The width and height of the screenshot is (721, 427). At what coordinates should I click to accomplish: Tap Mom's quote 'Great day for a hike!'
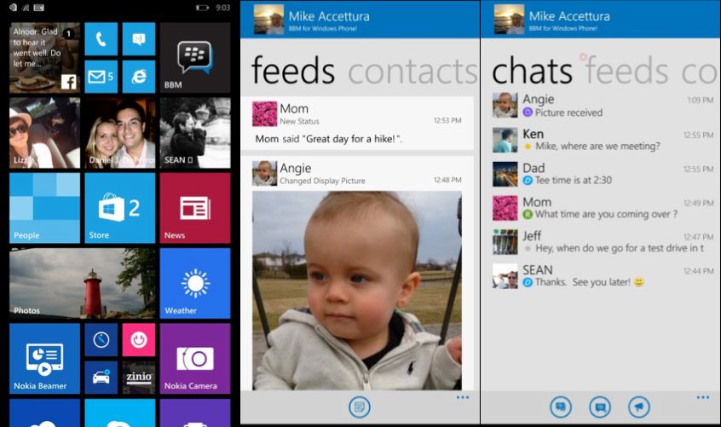[x=328, y=139]
